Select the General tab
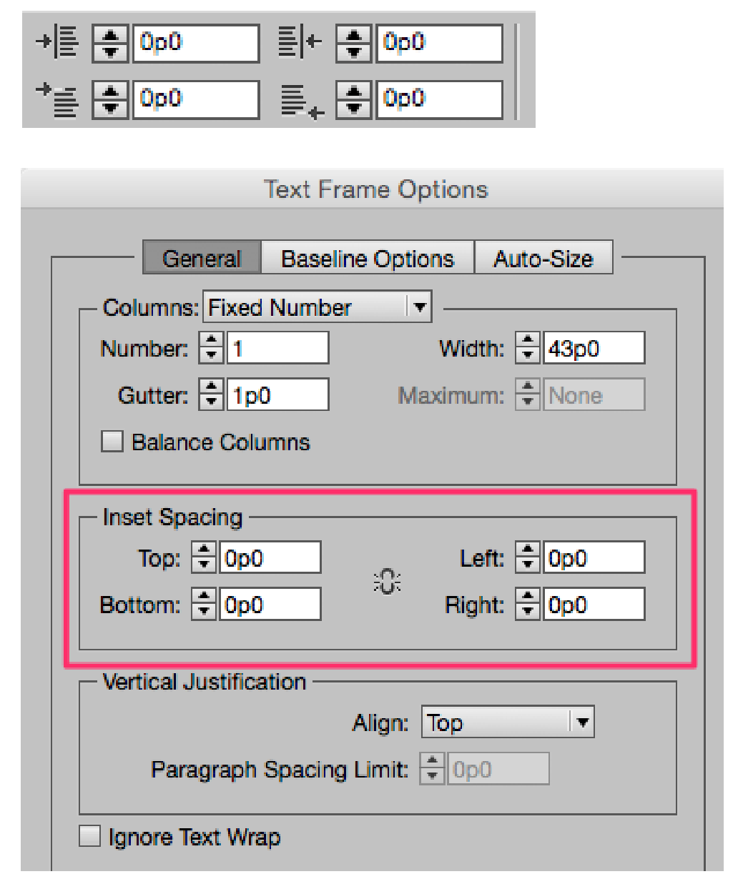The width and height of the screenshot is (738, 879). coord(202,259)
